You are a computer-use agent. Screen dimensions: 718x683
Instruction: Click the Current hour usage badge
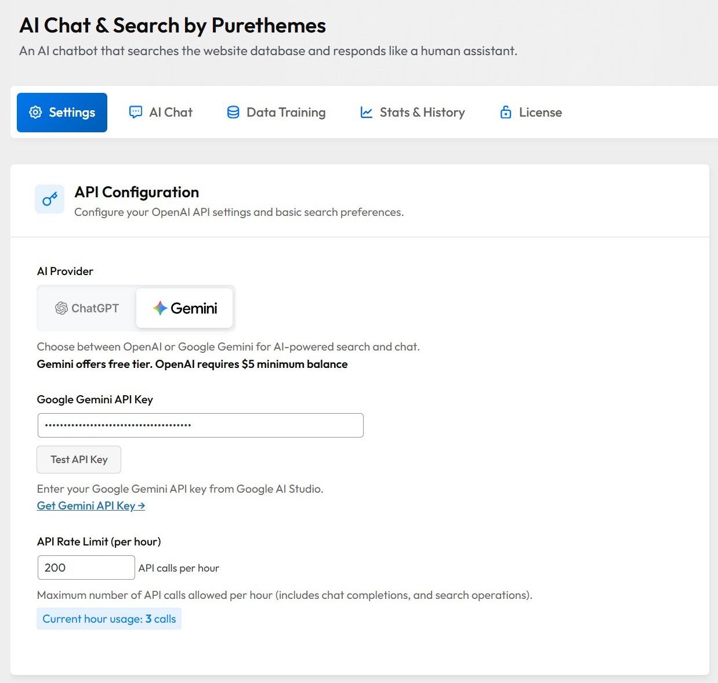coord(109,619)
